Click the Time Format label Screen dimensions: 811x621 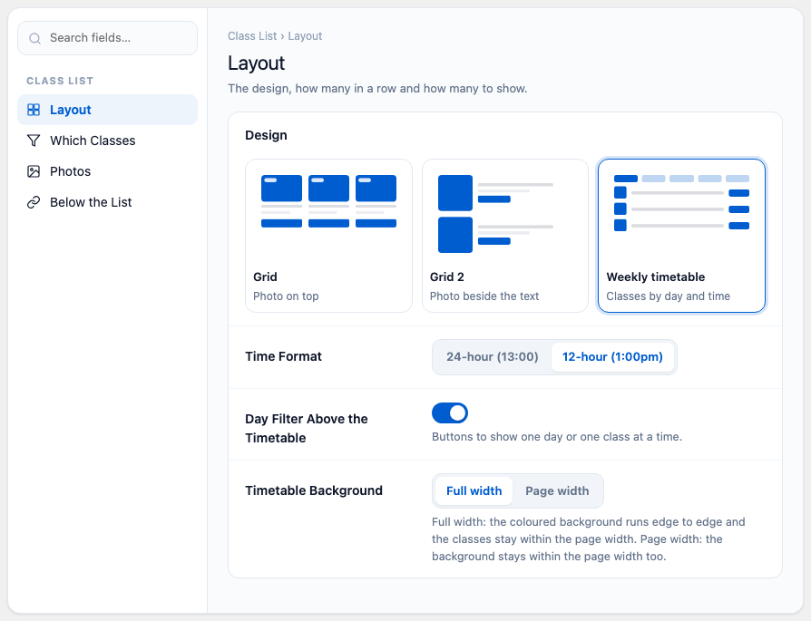point(283,356)
